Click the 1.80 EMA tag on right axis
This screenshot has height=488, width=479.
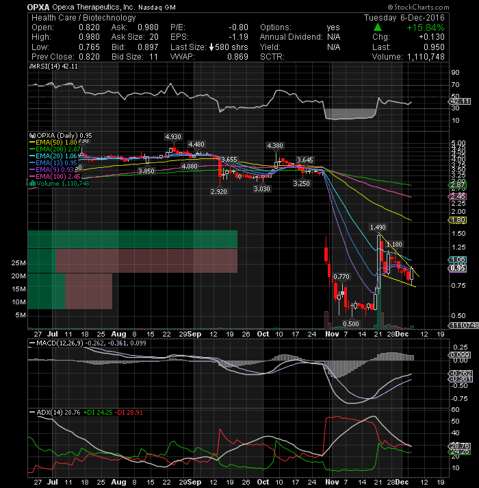click(458, 220)
